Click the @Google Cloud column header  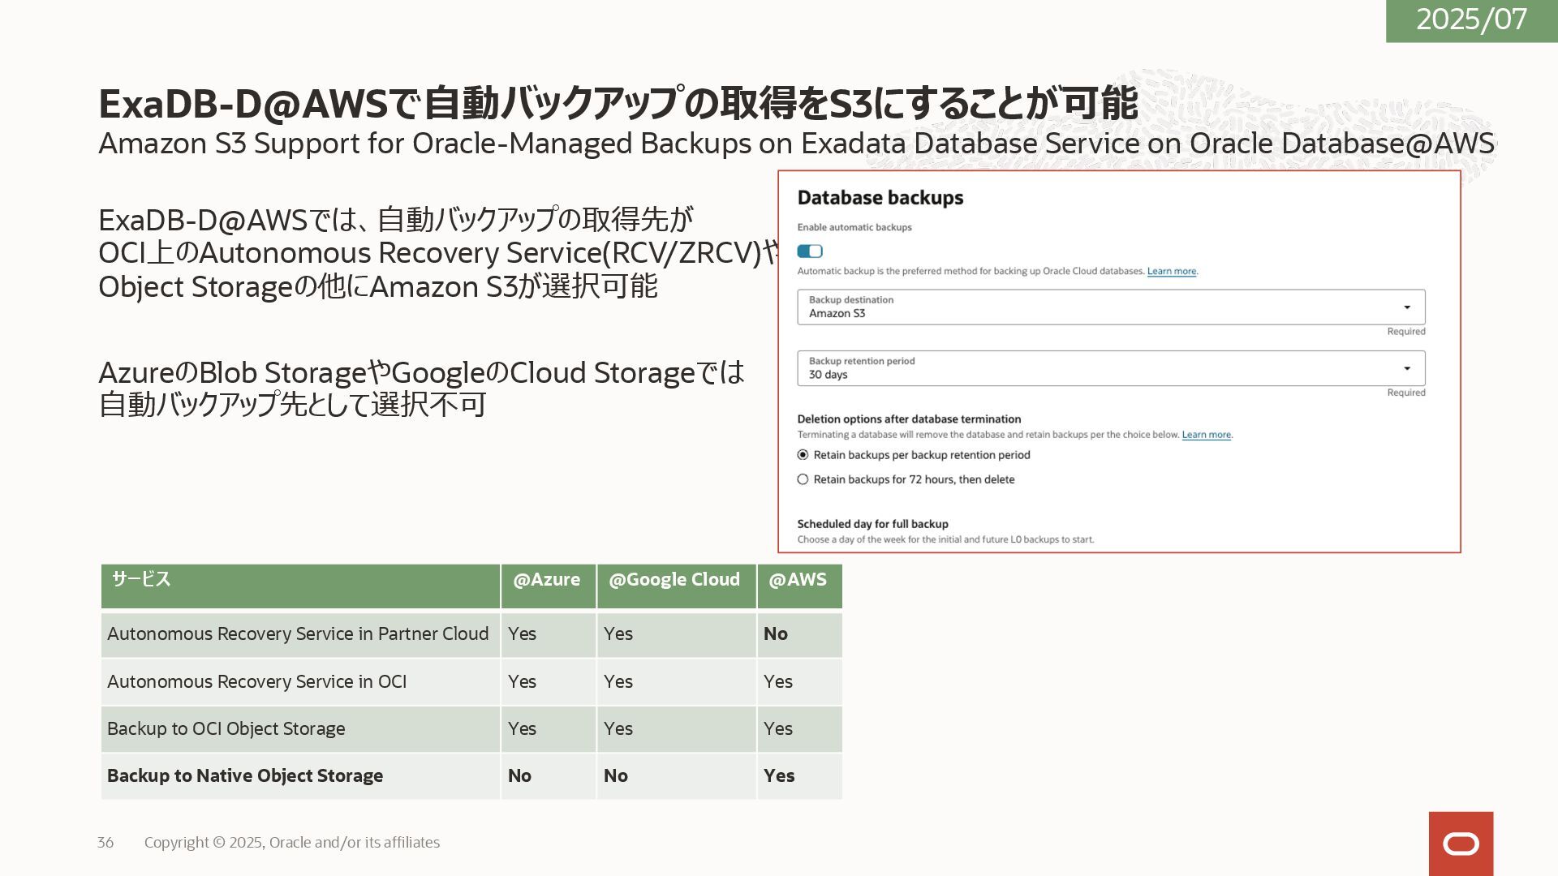click(676, 586)
